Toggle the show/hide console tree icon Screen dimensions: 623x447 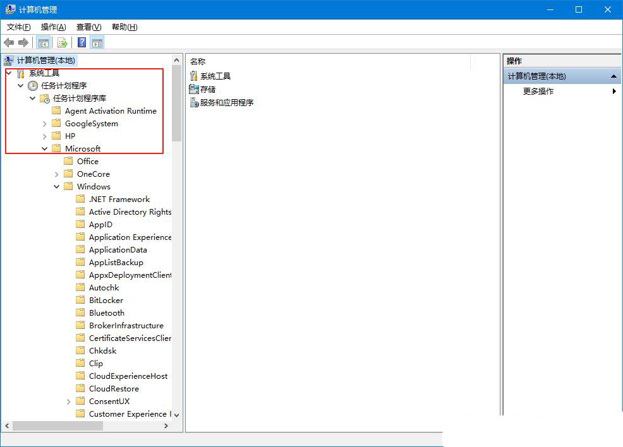[x=44, y=42]
